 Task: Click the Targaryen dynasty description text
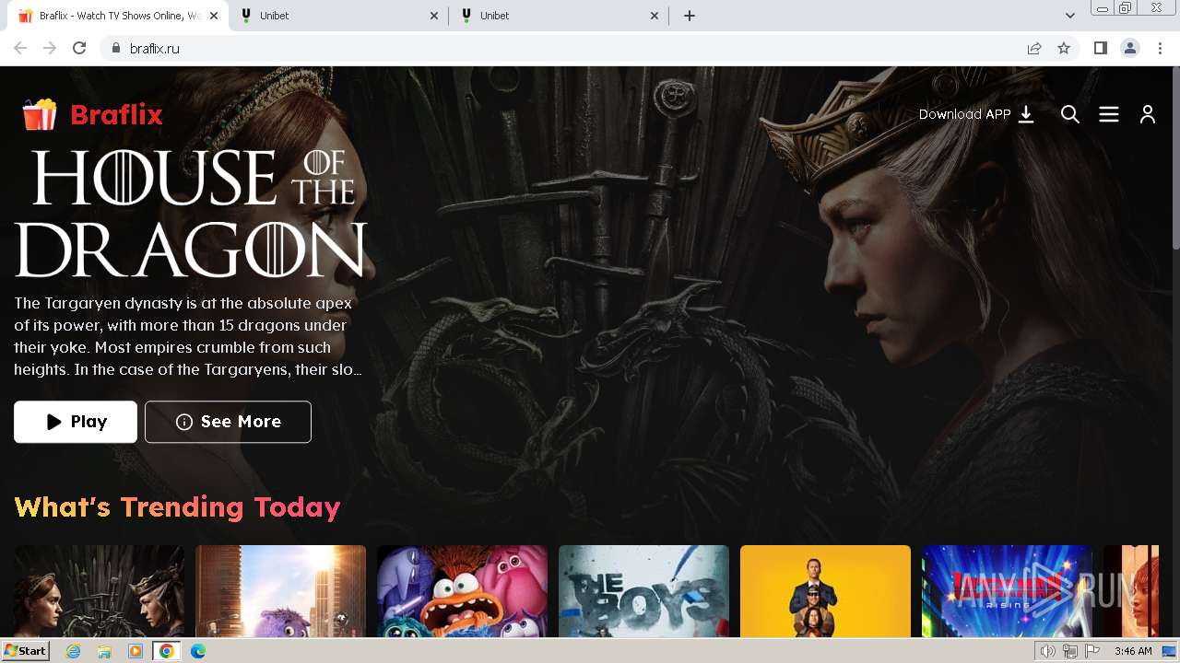click(x=188, y=336)
